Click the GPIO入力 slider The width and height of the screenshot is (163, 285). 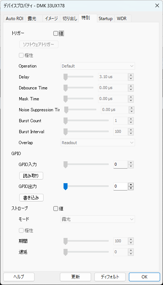(86, 165)
